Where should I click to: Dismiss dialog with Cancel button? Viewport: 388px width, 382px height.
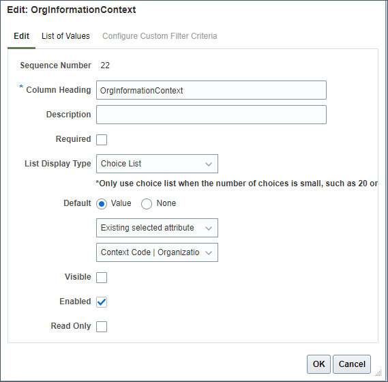[352, 364]
